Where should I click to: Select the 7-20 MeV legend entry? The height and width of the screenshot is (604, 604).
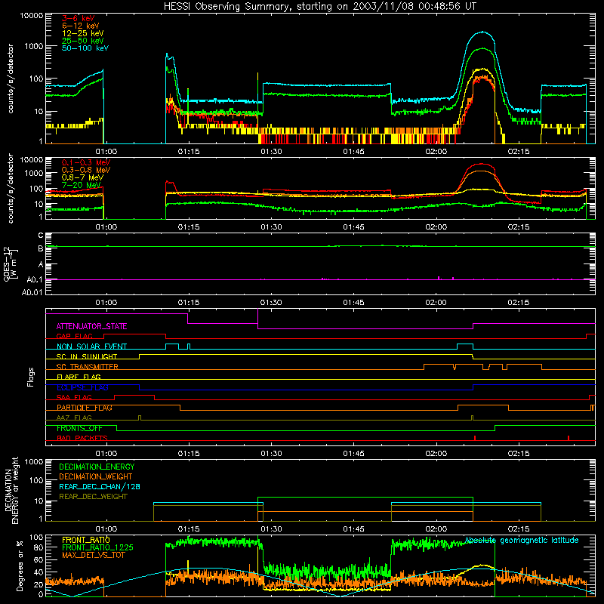[82, 185]
